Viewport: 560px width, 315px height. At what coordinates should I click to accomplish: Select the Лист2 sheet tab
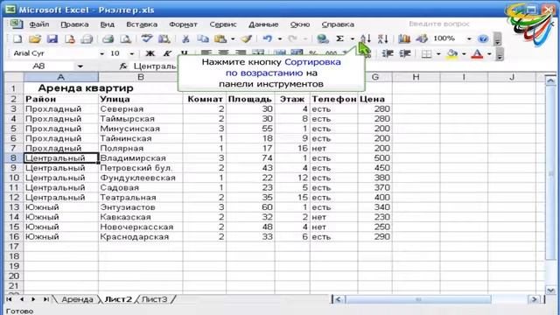(x=118, y=299)
